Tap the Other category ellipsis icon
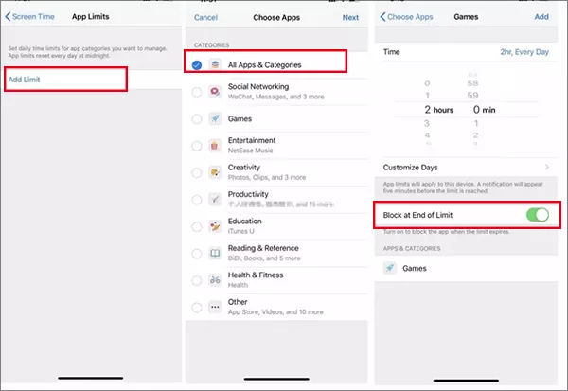Image resolution: width=568 pixels, height=391 pixels. [x=216, y=308]
